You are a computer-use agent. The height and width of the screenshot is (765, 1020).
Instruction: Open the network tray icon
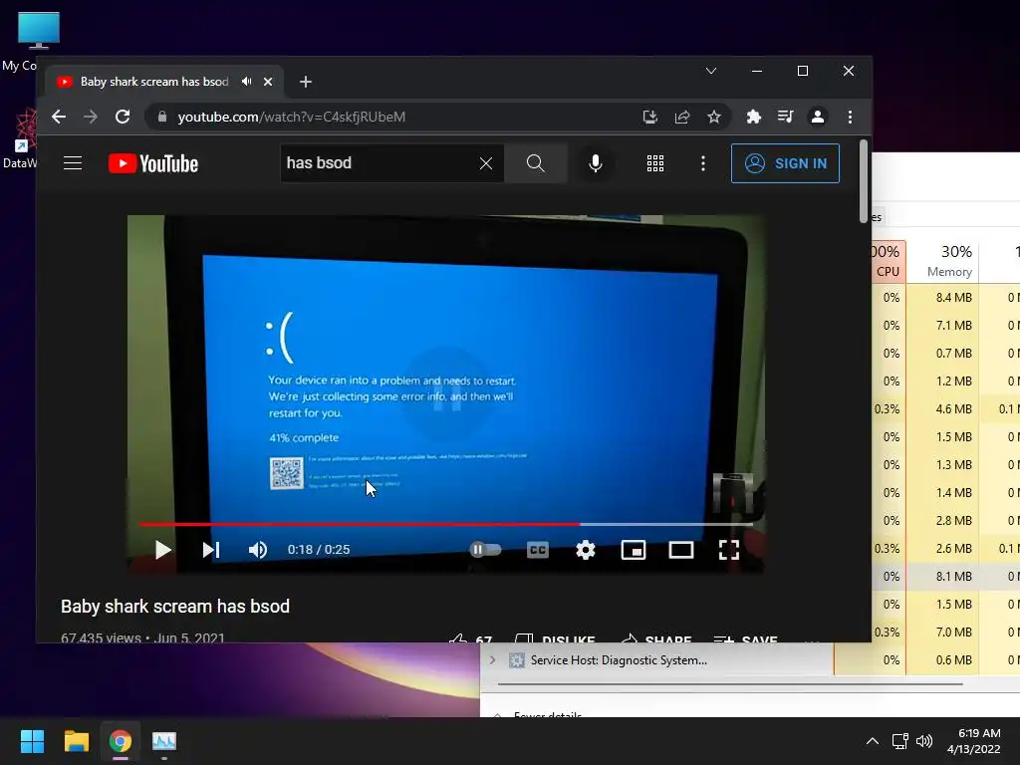click(899, 741)
